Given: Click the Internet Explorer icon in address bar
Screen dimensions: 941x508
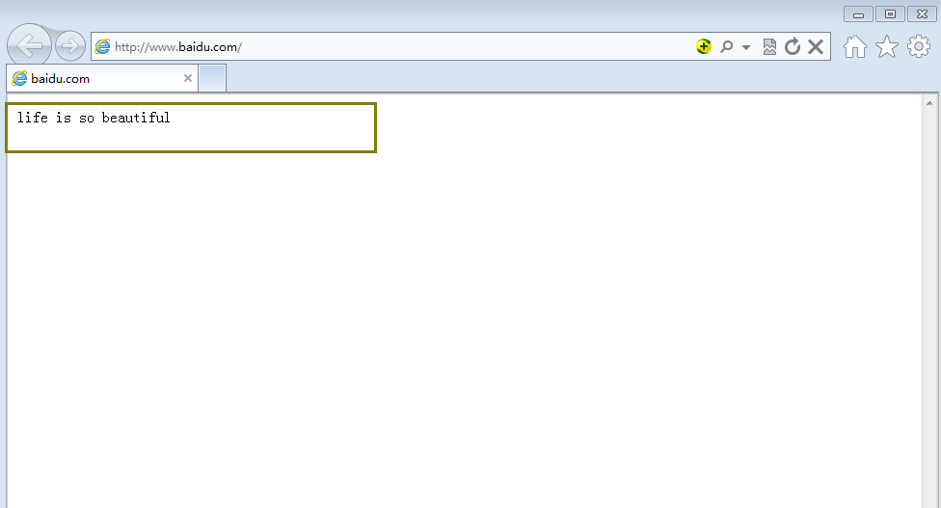Looking at the screenshot, I should pos(102,46).
